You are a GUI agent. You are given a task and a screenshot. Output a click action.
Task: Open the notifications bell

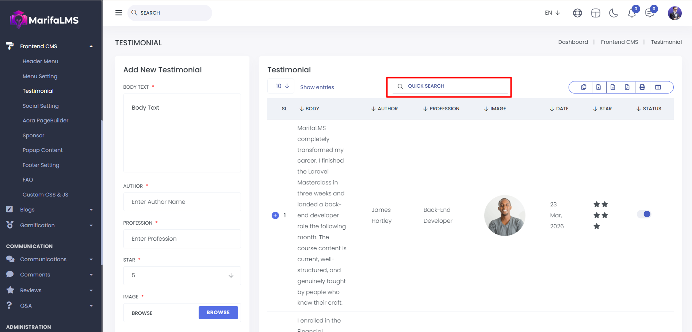click(632, 13)
